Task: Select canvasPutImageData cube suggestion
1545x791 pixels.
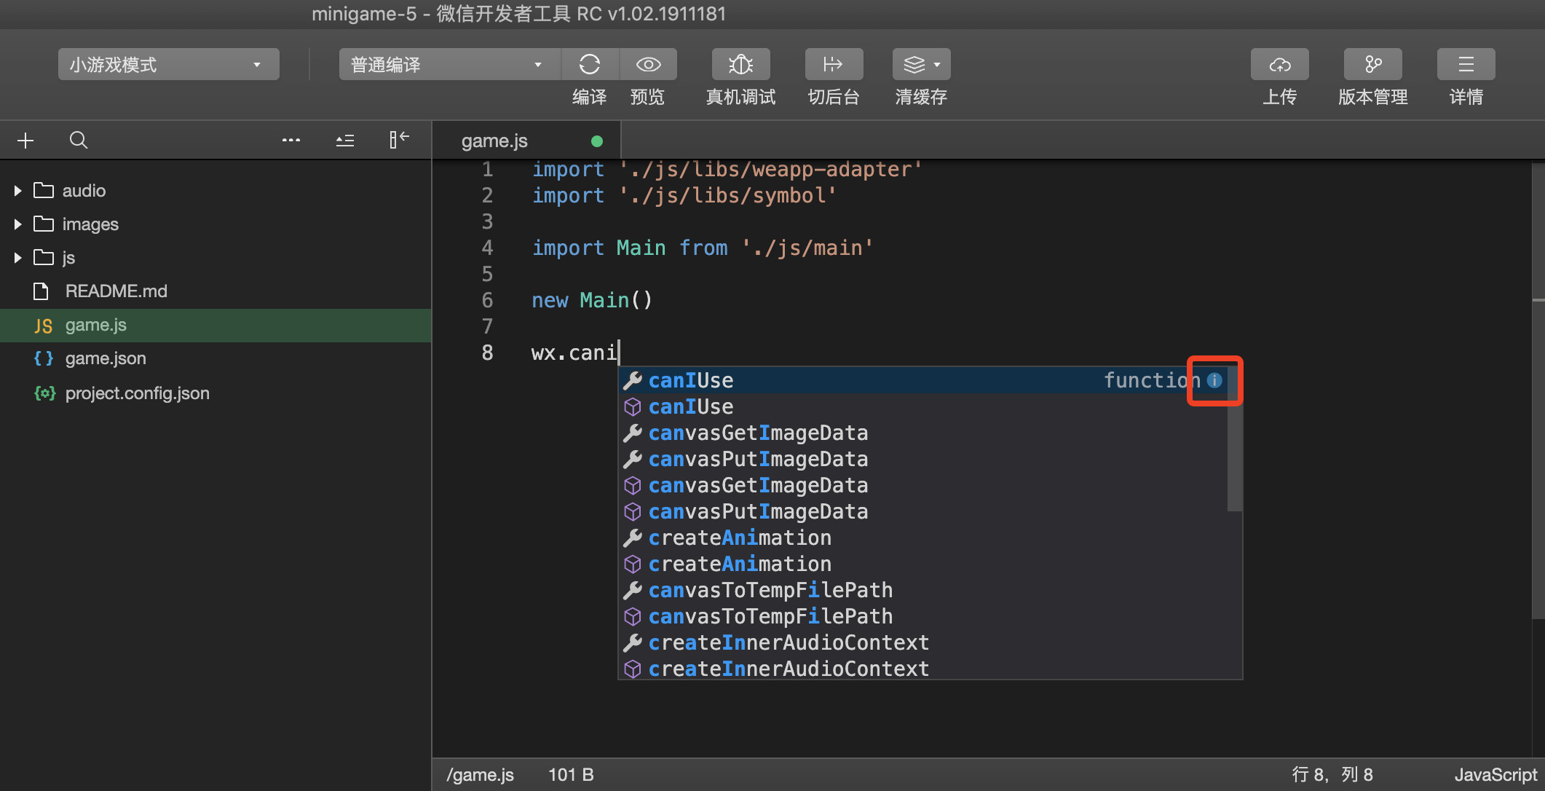Action: pos(922,511)
